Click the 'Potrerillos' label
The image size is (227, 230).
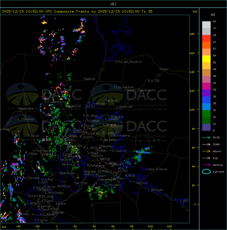click(46, 151)
